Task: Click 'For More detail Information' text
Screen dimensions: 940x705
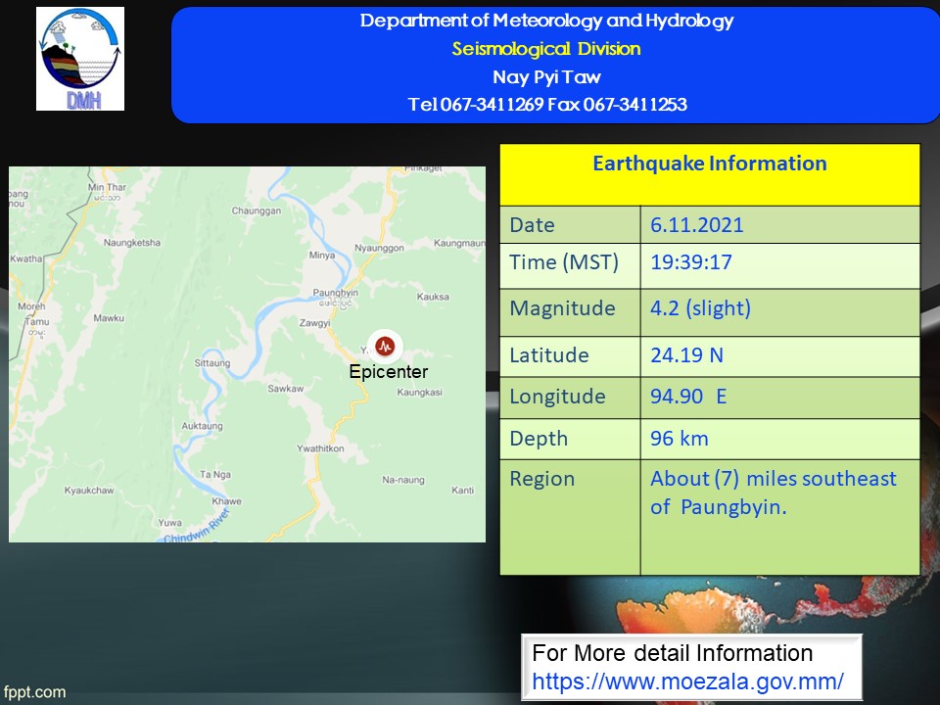Action: pos(672,653)
